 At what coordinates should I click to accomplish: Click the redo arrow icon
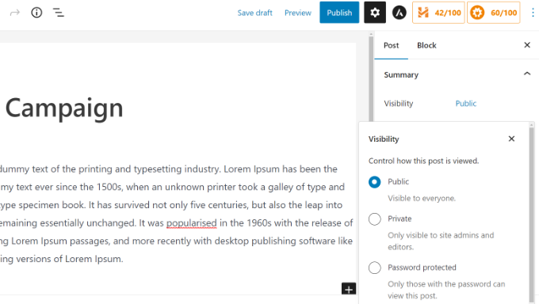(x=15, y=13)
